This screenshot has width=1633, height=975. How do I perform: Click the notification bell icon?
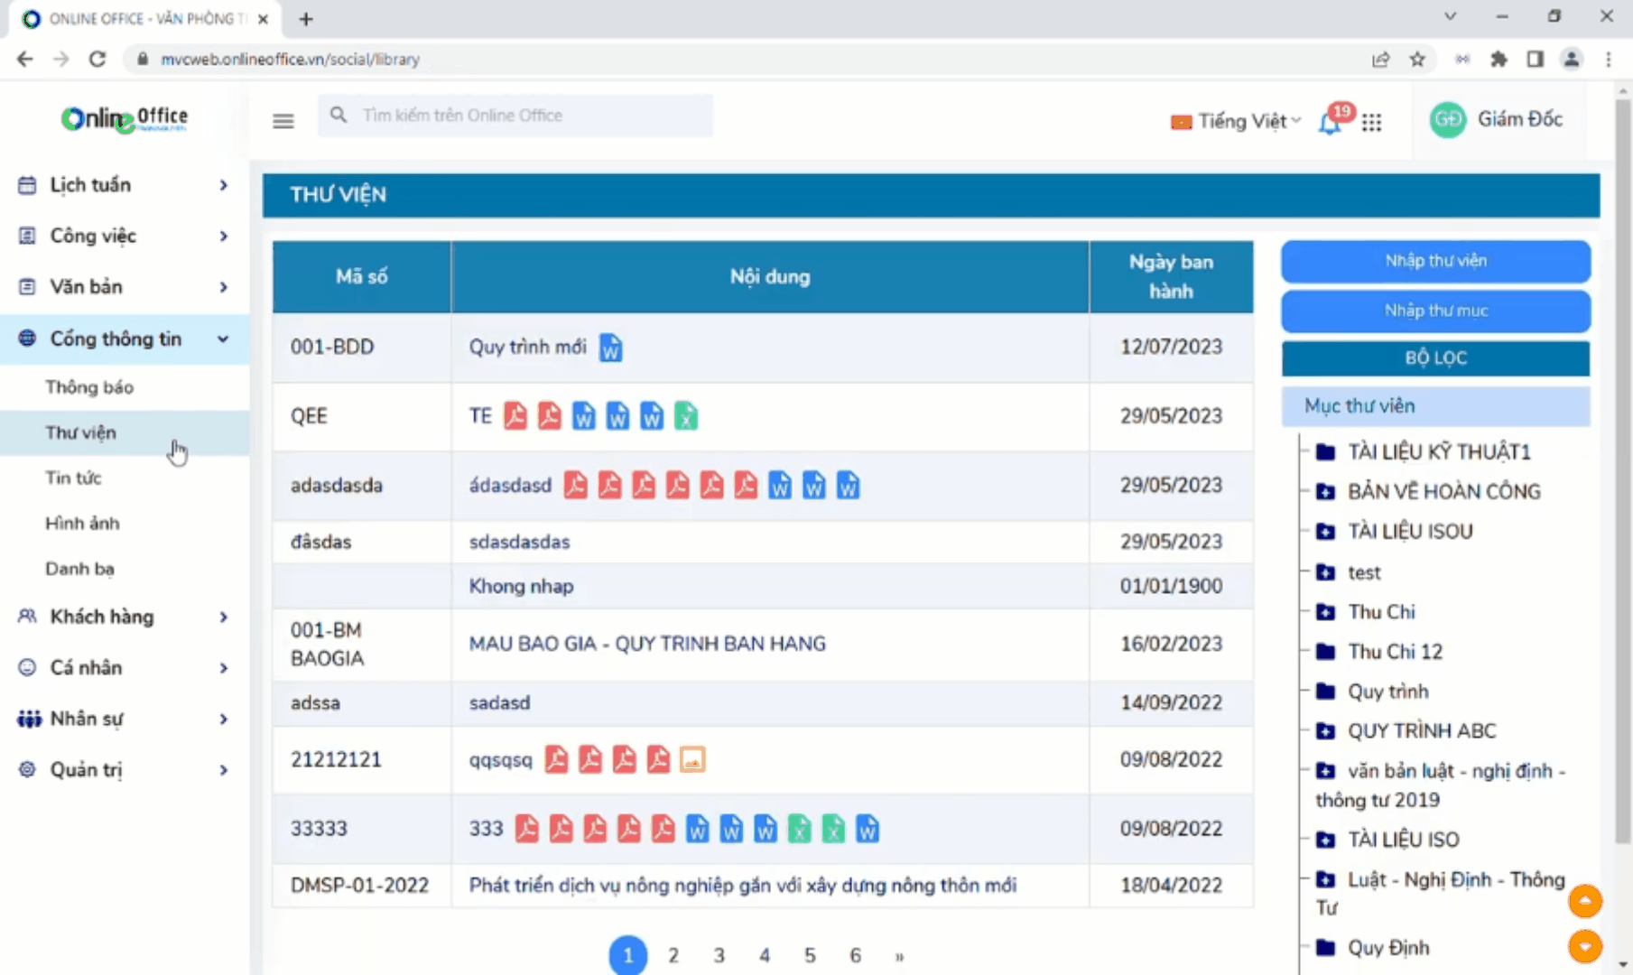coord(1330,122)
